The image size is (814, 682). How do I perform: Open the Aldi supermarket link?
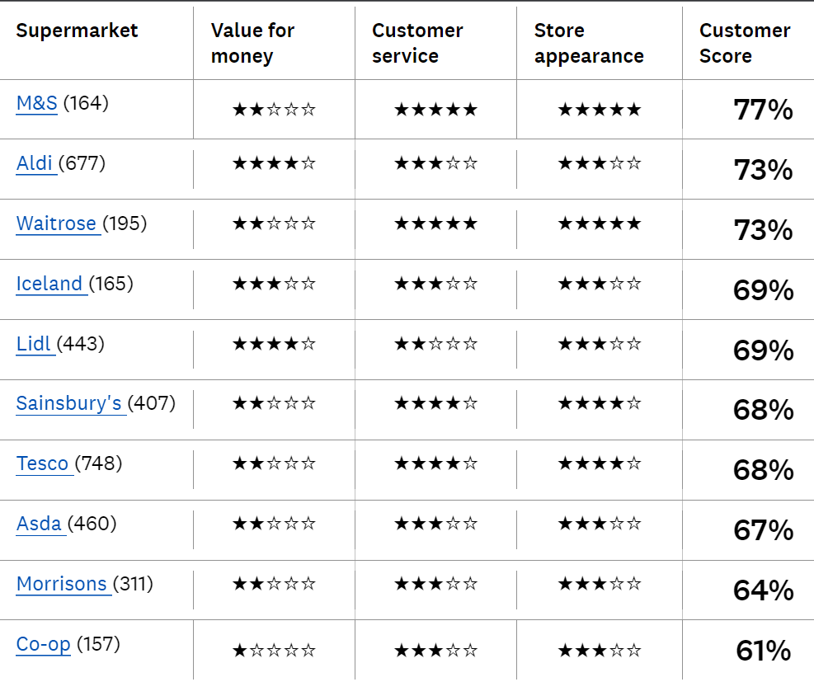click(x=35, y=163)
